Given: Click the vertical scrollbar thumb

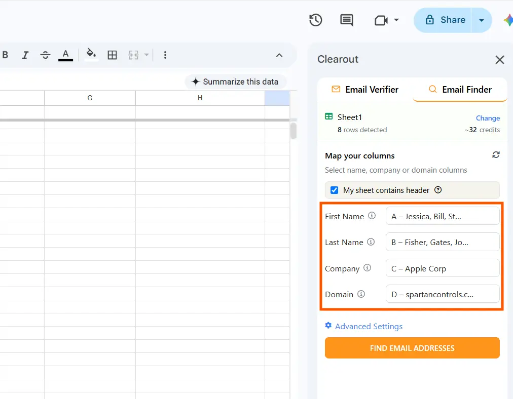Looking at the screenshot, I should pos(294,131).
